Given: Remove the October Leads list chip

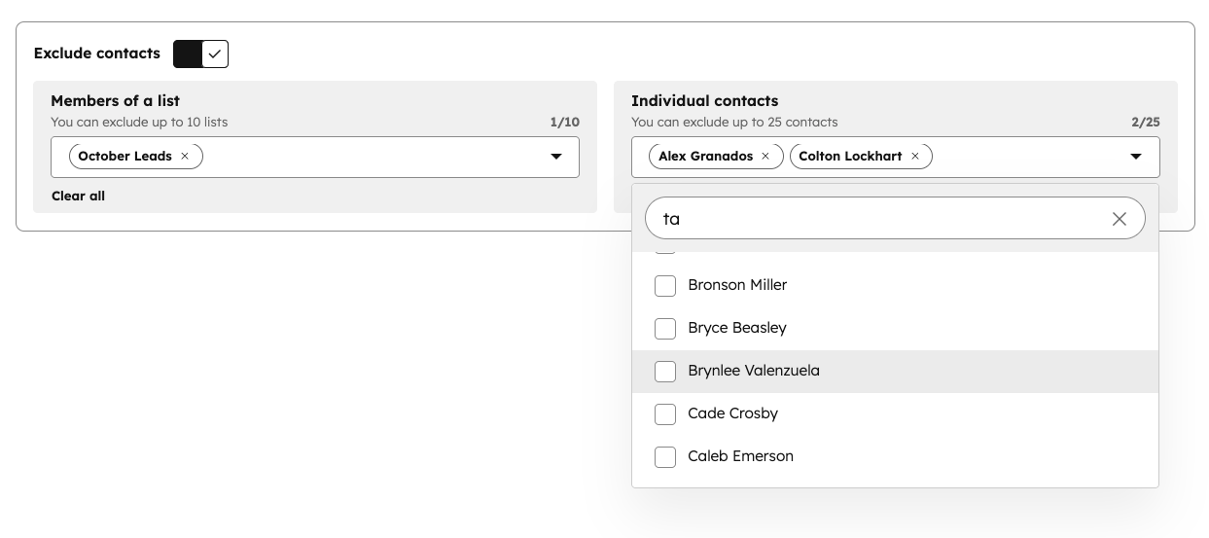Looking at the screenshot, I should click(x=185, y=156).
